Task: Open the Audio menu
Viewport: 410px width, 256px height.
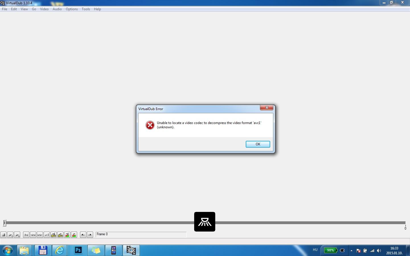Action: 57,9
